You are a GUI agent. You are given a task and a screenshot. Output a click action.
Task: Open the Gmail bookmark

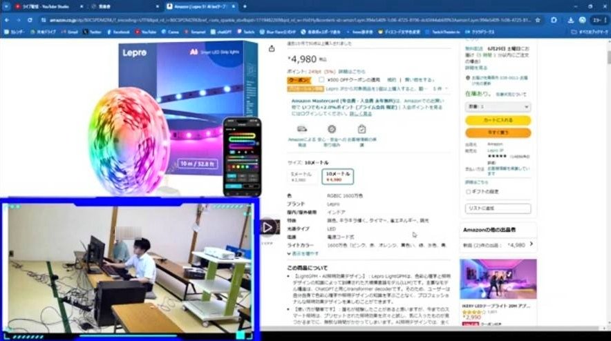[69, 32]
